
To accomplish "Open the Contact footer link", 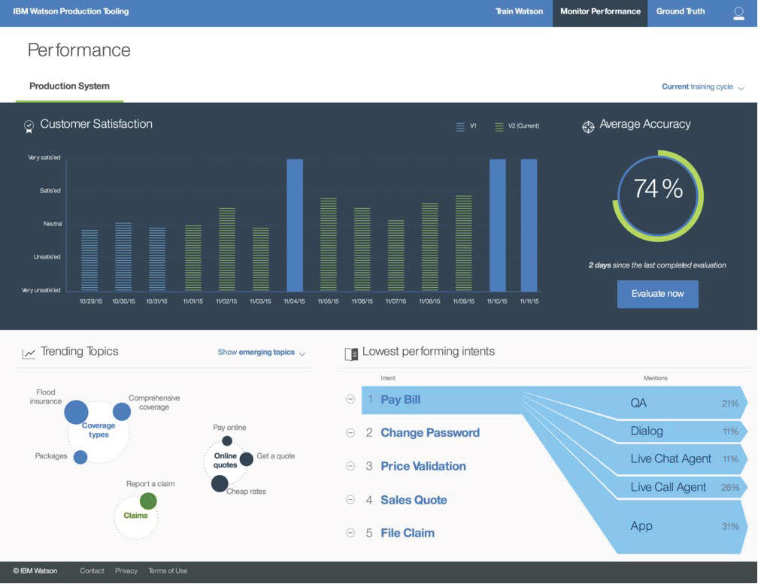I will [92, 571].
